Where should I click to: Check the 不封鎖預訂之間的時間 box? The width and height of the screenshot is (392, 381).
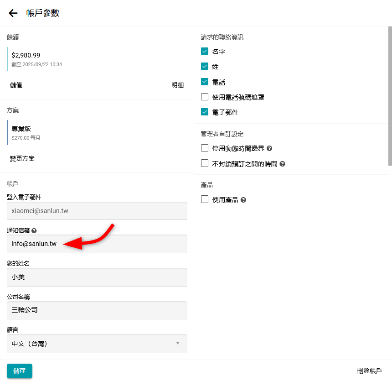coord(205,163)
